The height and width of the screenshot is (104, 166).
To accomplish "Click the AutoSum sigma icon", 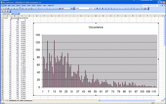I will click(50, 8).
